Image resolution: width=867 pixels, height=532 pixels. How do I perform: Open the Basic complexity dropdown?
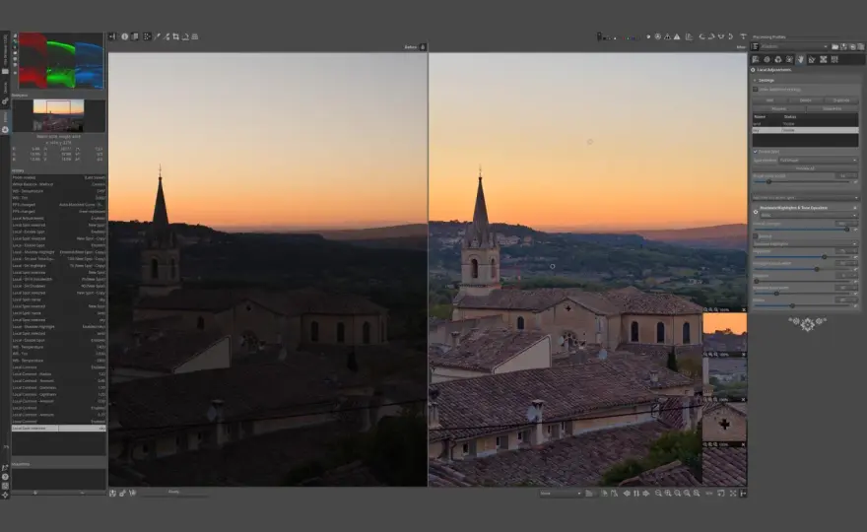[x=809, y=215]
